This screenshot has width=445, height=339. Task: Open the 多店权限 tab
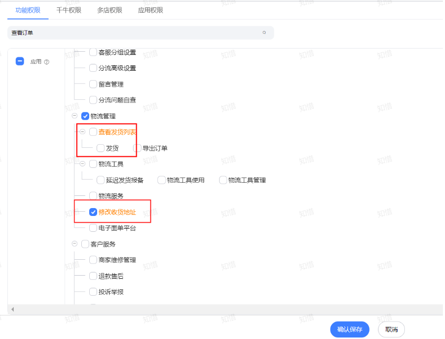(x=110, y=10)
